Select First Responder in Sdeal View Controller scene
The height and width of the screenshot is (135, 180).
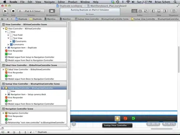pos(34,73)
